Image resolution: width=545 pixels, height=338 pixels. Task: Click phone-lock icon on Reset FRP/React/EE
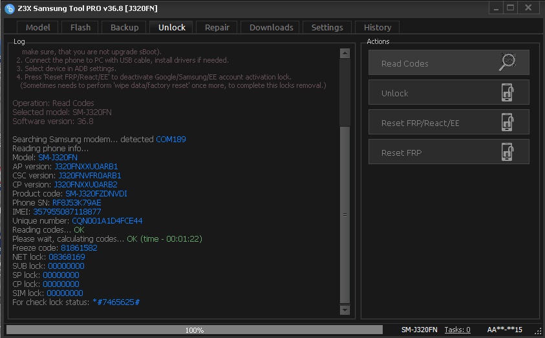click(508, 122)
